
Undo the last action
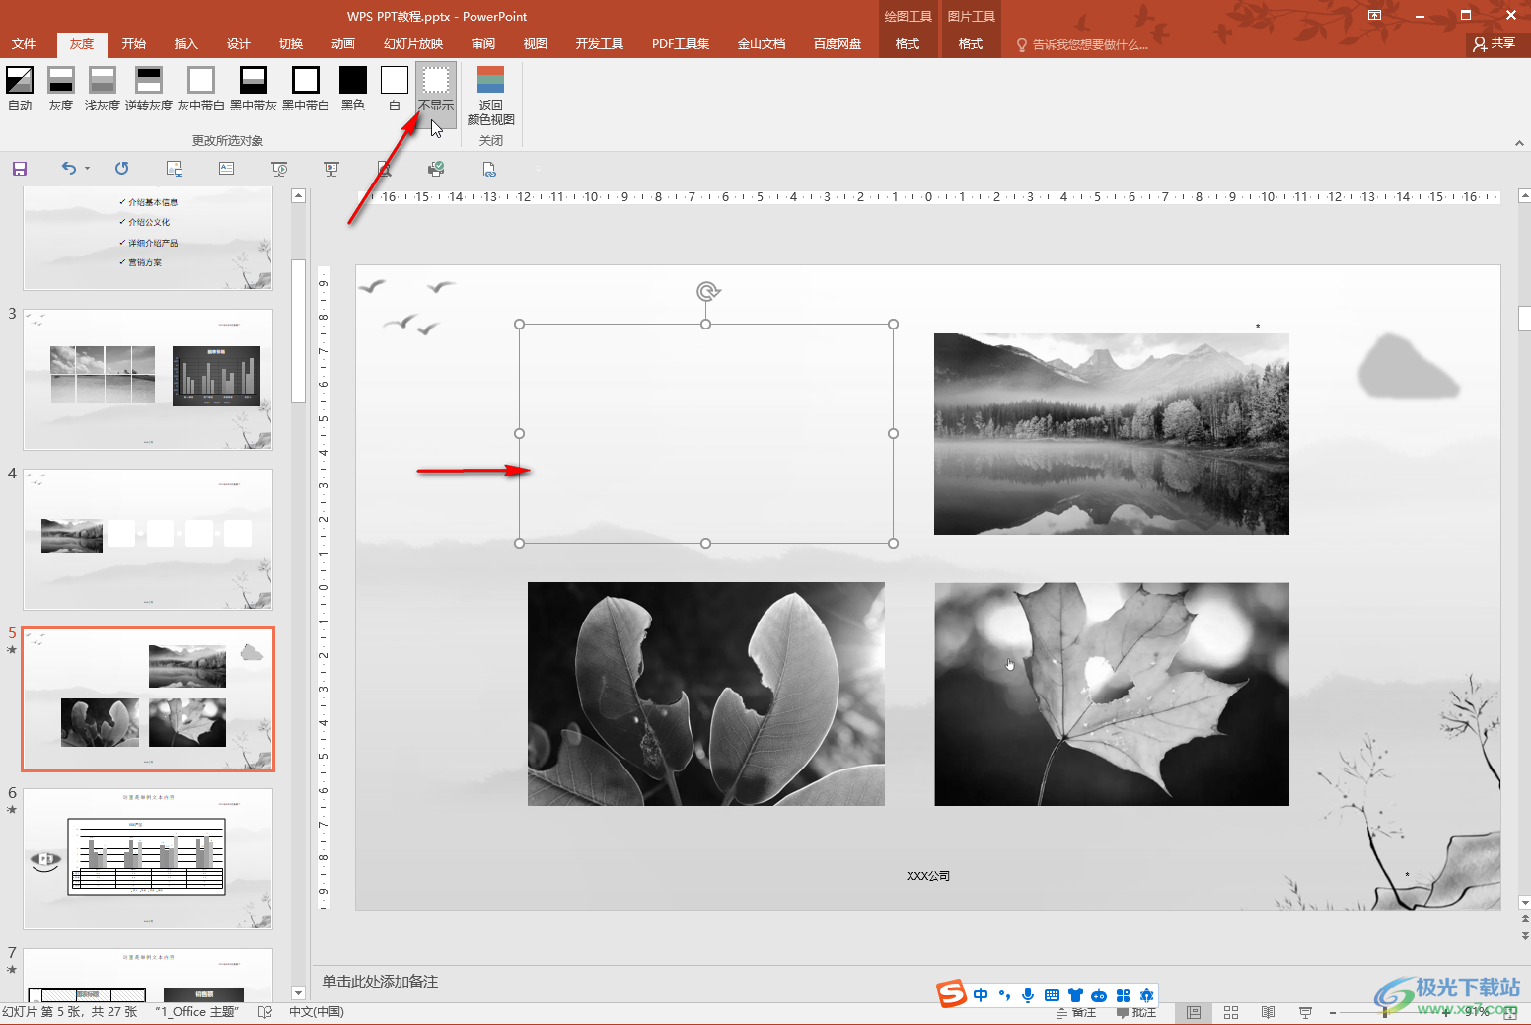click(x=68, y=169)
